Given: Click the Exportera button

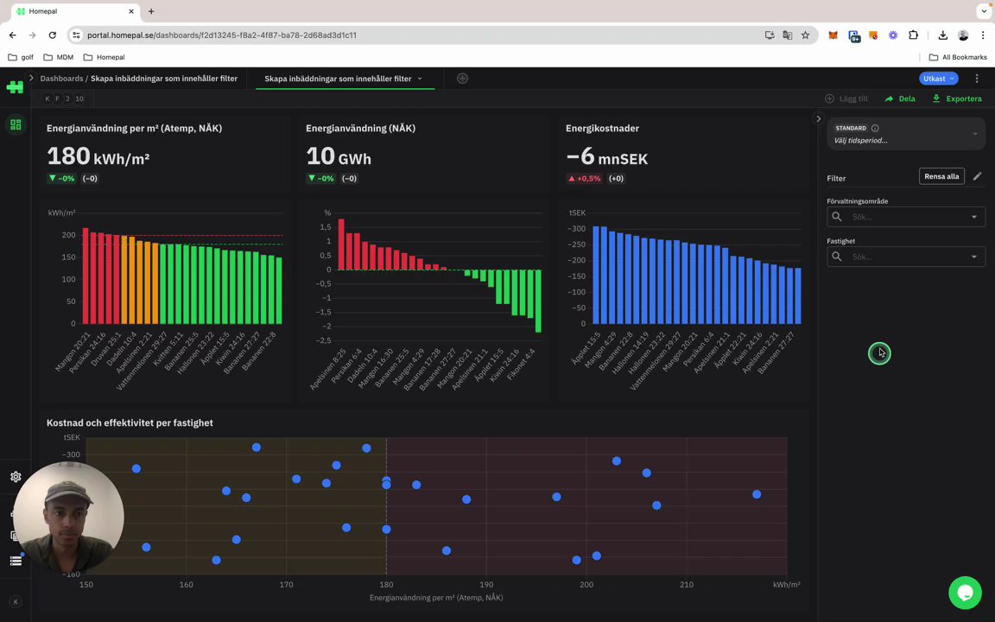Looking at the screenshot, I should tap(957, 99).
